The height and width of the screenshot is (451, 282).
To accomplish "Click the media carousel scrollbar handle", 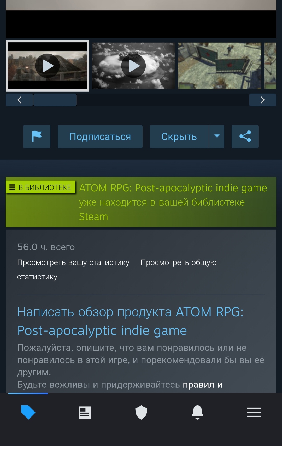I will (55, 100).
